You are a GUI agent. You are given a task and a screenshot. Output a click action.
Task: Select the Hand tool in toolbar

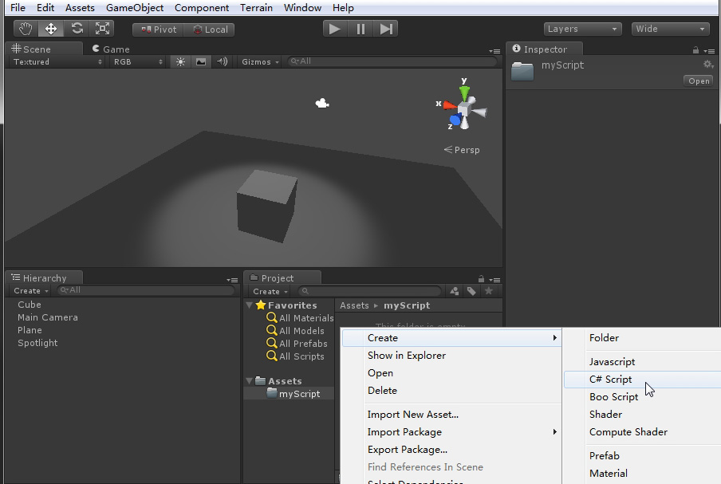(26, 29)
